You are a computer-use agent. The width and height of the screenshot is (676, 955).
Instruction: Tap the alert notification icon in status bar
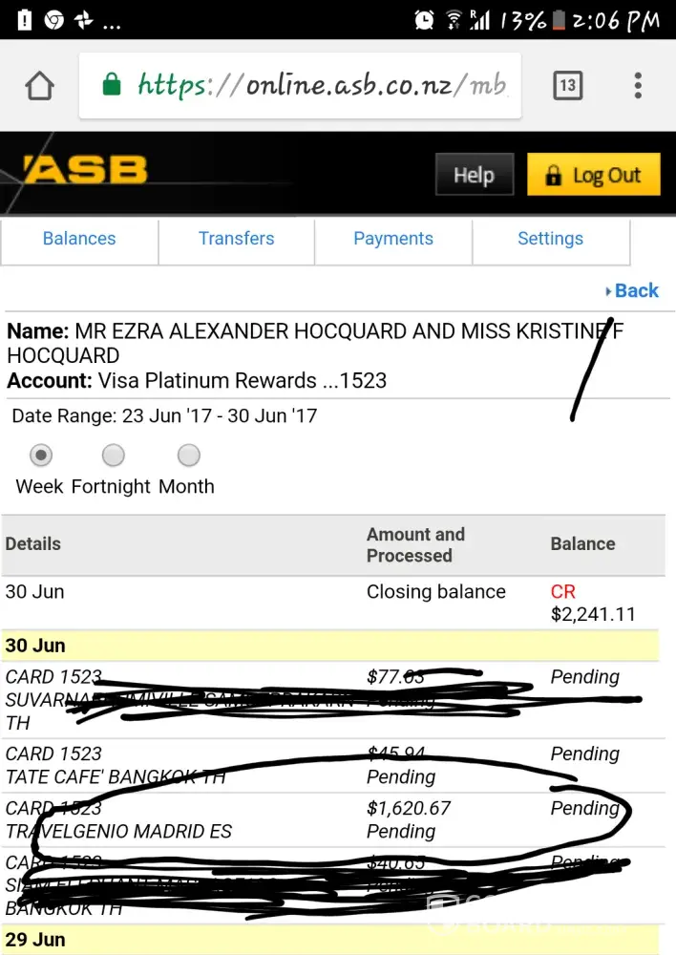click(x=25, y=20)
